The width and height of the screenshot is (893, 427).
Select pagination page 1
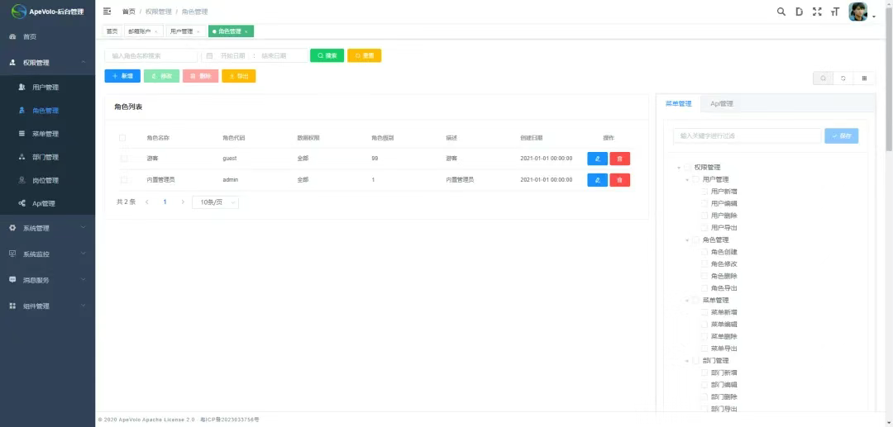(165, 202)
